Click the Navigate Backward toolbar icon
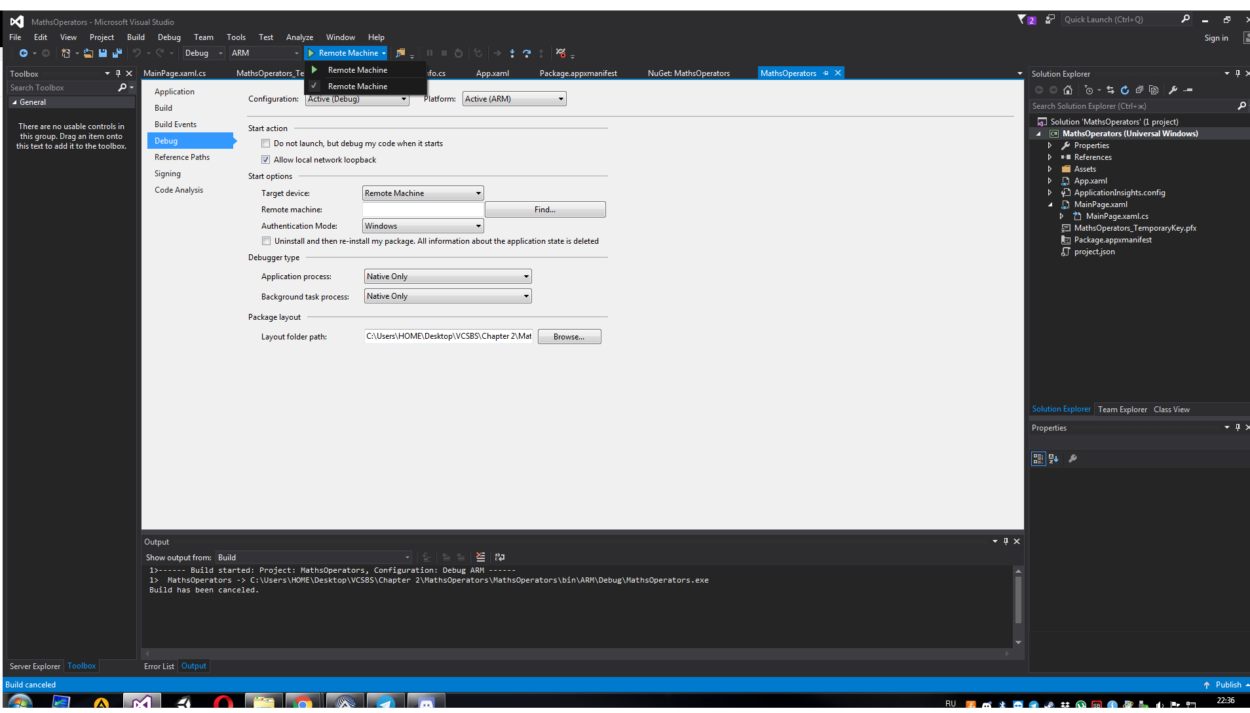Image resolution: width=1250 pixels, height=713 pixels. [x=24, y=53]
